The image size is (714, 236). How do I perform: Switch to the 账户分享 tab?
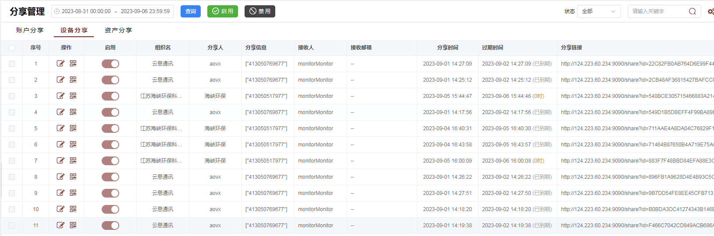click(x=30, y=30)
